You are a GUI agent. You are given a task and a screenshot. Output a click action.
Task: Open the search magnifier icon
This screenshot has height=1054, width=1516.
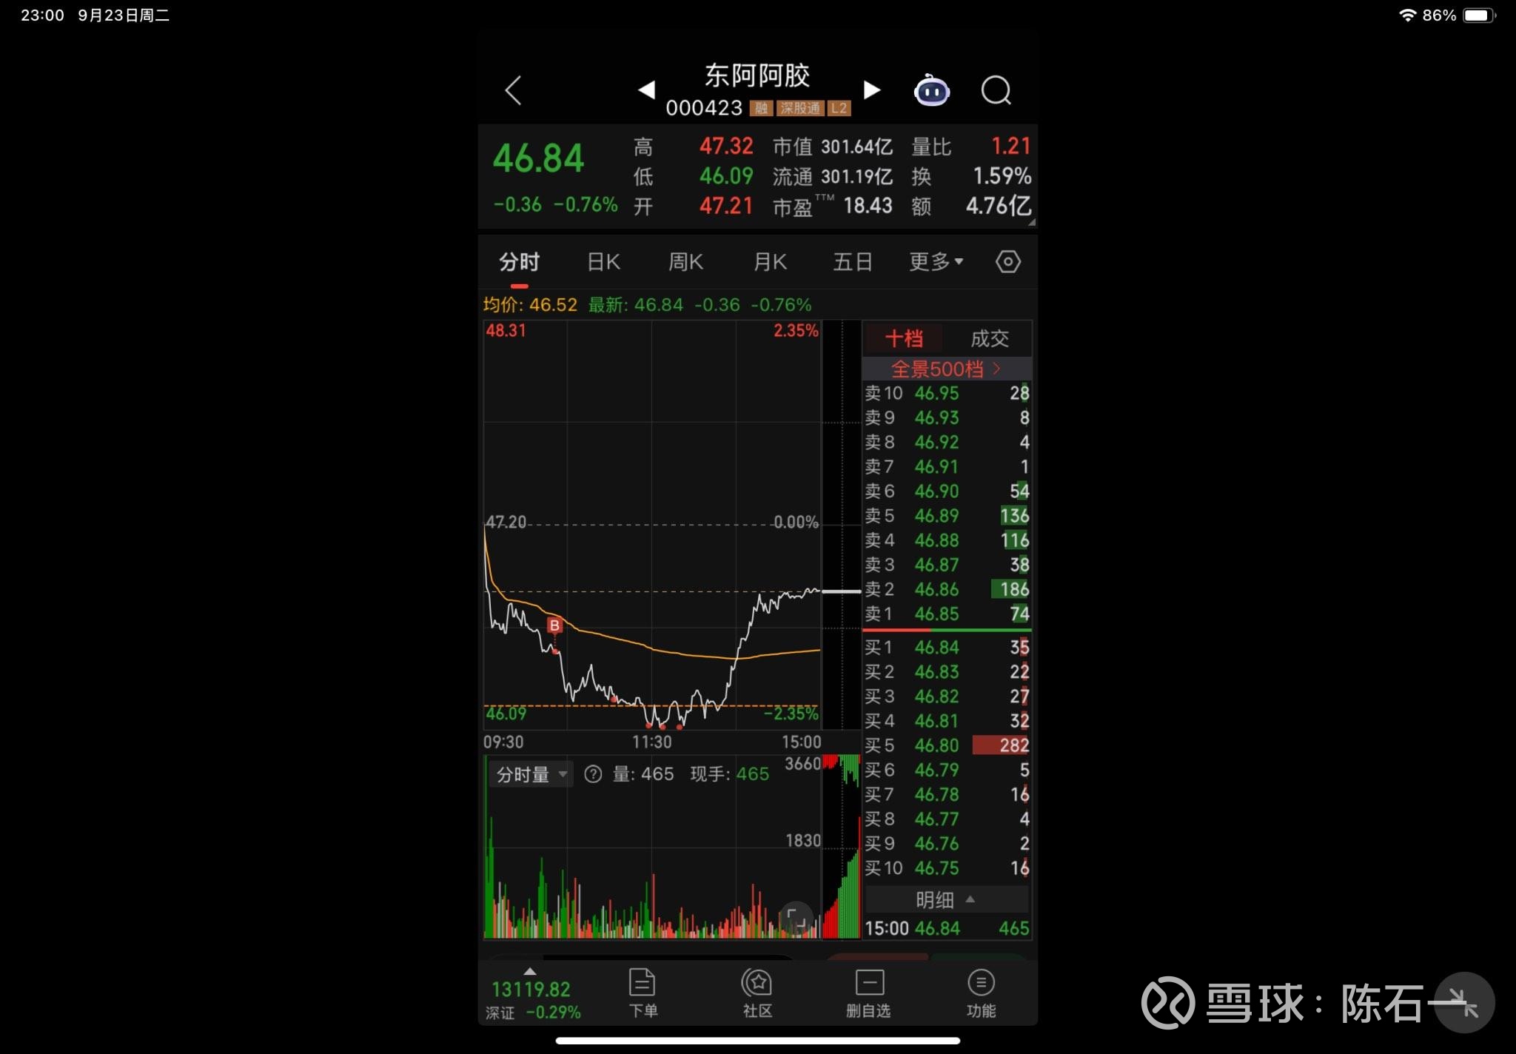pyautogui.click(x=996, y=91)
